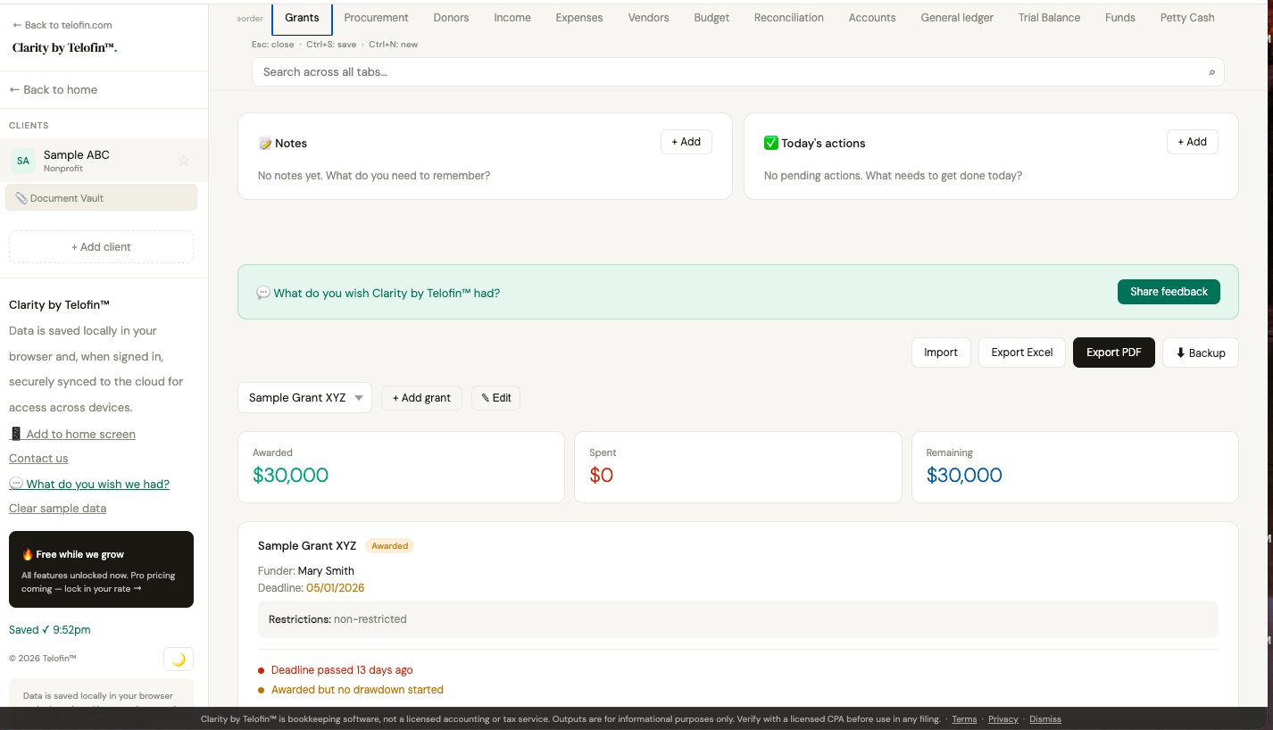This screenshot has height=730, width=1273.
Task: Click sidebar What do you wish we had link
Action: (89, 485)
